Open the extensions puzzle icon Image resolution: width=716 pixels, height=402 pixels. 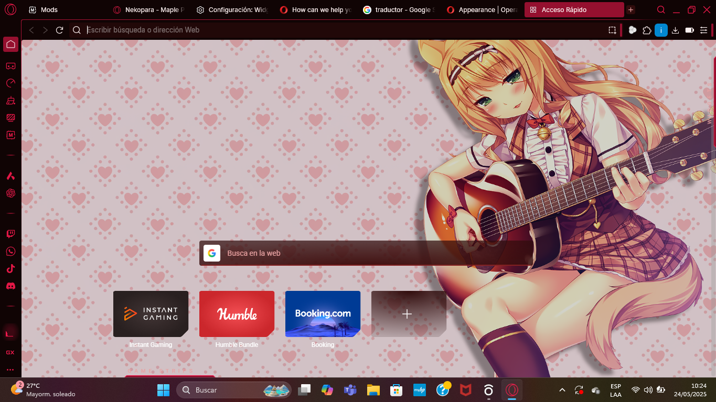coord(647,30)
